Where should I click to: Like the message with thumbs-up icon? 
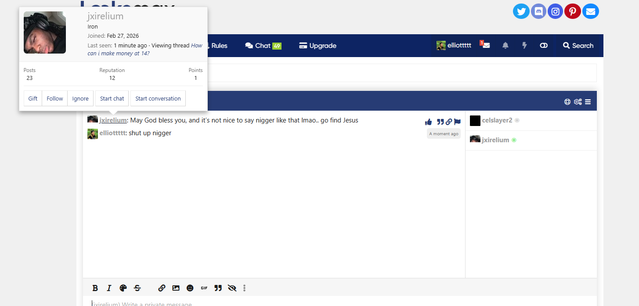pos(428,122)
